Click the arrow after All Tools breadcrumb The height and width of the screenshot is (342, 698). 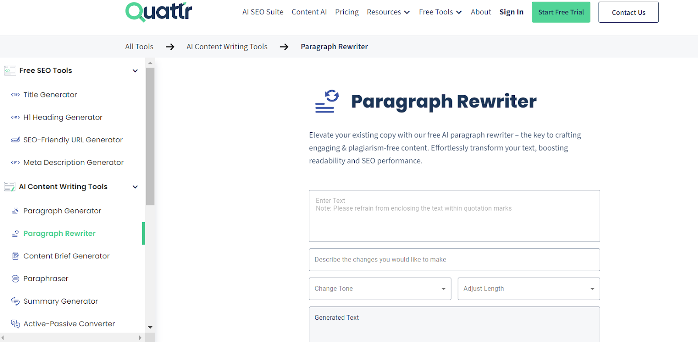[170, 47]
